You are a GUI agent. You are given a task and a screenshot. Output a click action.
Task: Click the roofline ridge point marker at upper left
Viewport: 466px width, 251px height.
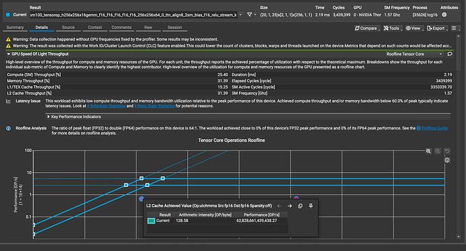click(x=141, y=178)
